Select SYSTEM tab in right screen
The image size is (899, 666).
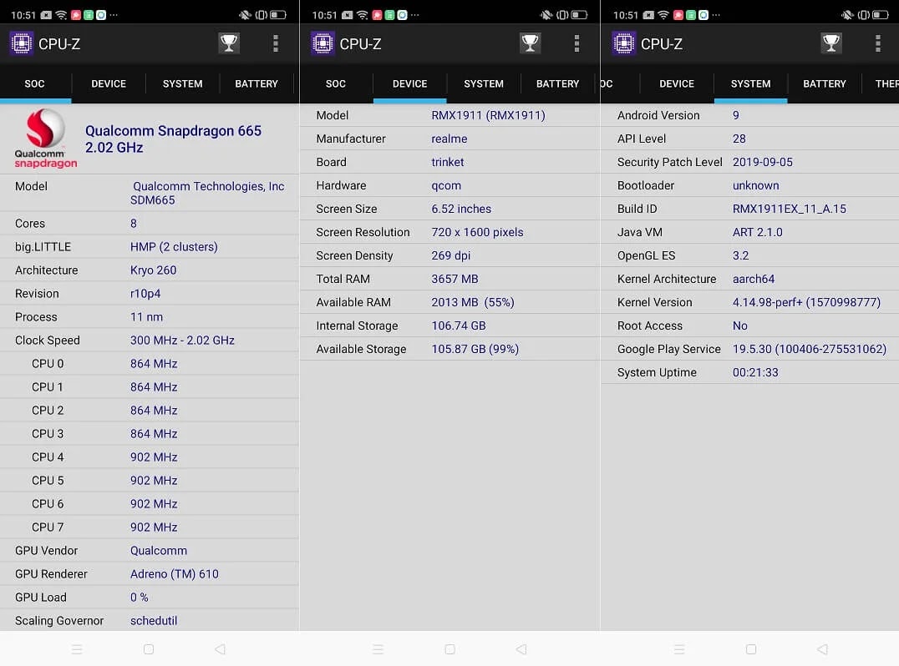pos(750,83)
